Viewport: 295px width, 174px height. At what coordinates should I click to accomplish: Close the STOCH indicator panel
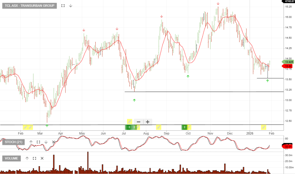point(53,142)
